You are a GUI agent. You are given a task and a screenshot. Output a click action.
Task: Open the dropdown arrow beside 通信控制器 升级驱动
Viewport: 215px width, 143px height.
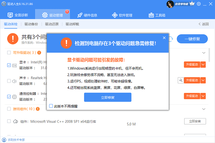(x=203, y=96)
